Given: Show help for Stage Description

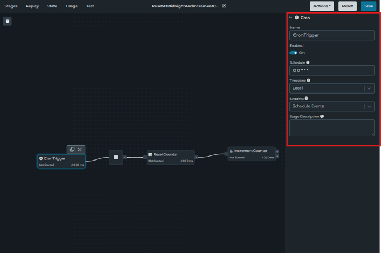Looking at the screenshot, I should (322, 116).
